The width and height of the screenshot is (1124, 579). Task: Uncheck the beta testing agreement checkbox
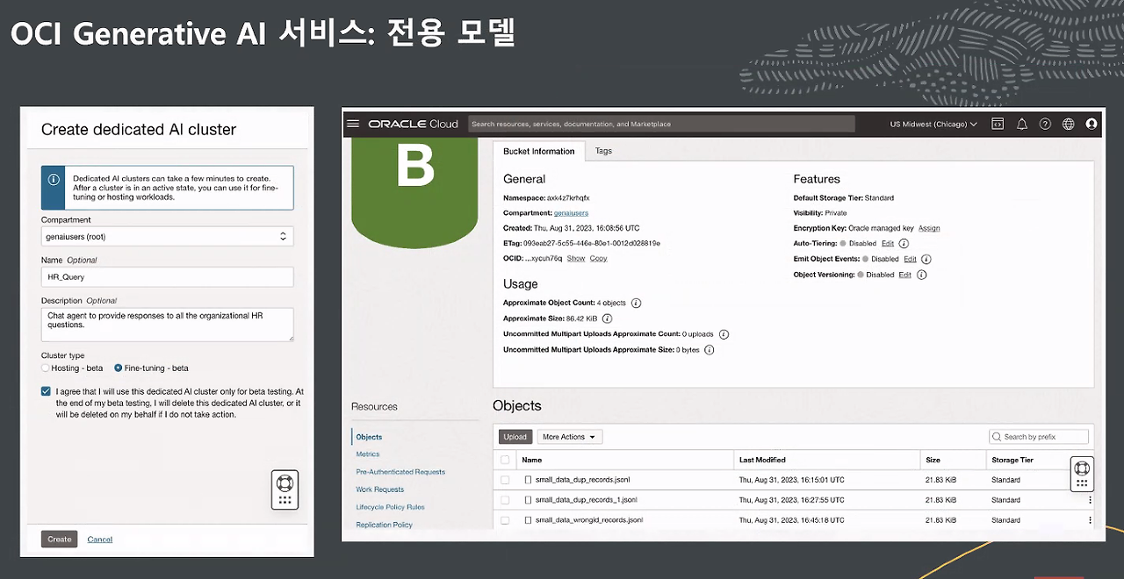(46, 391)
